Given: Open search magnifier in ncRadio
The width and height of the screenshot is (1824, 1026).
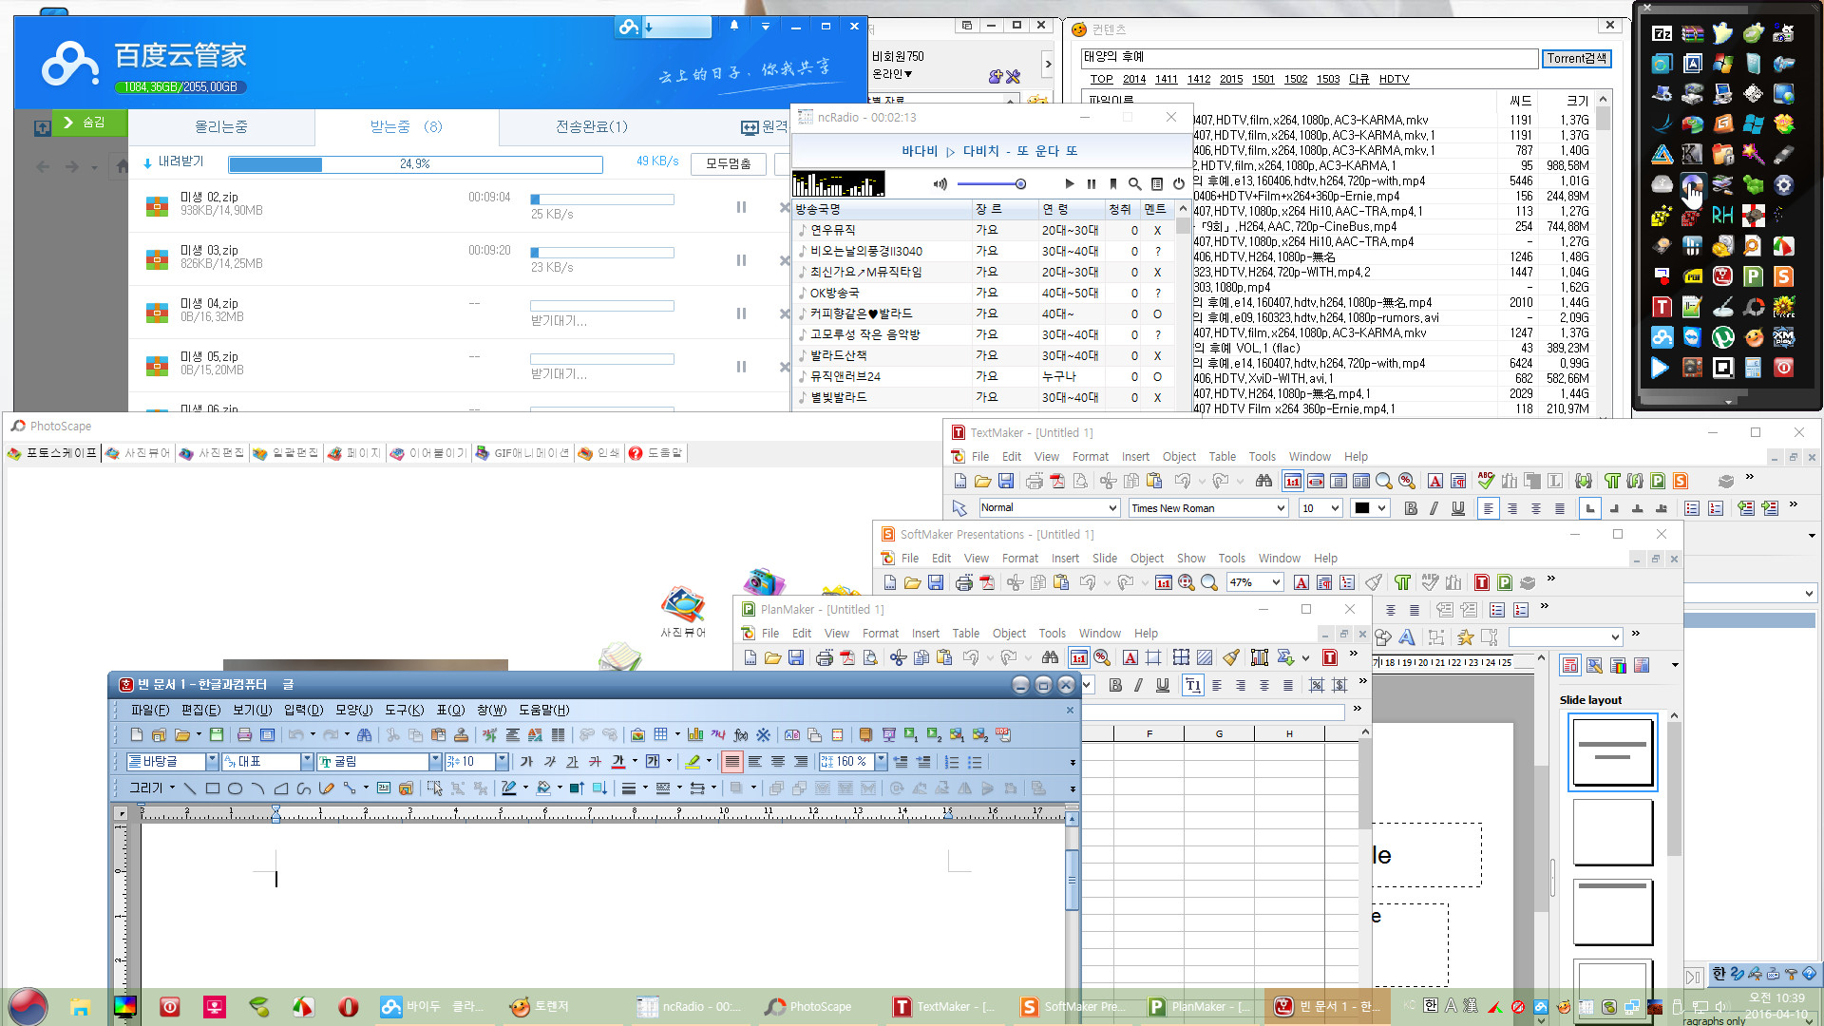Looking at the screenshot, I should (x=1134, y=184).
